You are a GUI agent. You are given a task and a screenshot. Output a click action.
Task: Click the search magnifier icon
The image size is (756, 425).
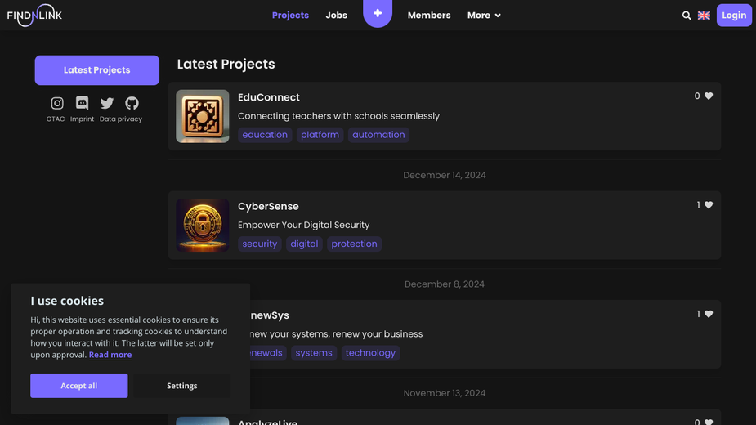tap(687, 16)
